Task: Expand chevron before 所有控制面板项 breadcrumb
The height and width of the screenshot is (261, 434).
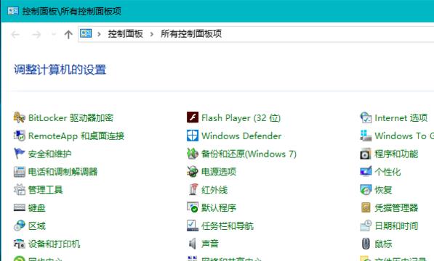Action: click(152, 34)
